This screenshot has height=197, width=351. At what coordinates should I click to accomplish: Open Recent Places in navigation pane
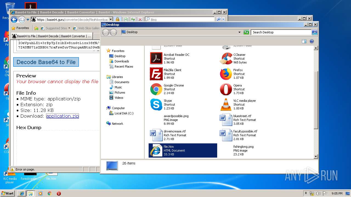point(121,66)
